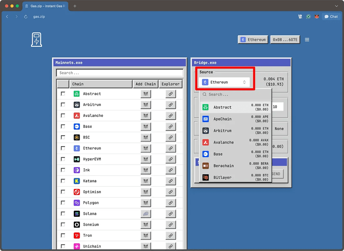
Task: Open explorer link for Polygon
Action: point(171,203)
